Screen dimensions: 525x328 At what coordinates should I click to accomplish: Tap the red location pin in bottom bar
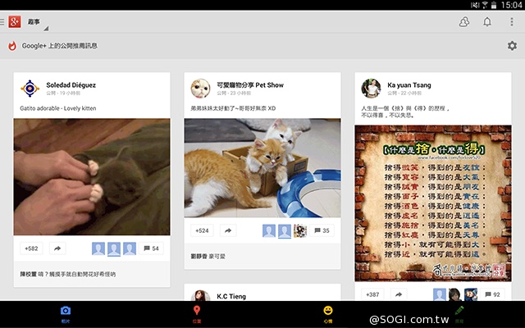(x=197, y=314)
